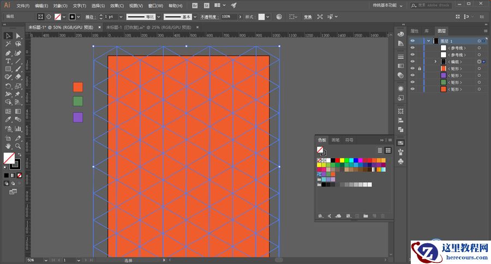491x264 pixels.
Task: Click the Adobe Stock search field
Action: [x=431, y=5]
